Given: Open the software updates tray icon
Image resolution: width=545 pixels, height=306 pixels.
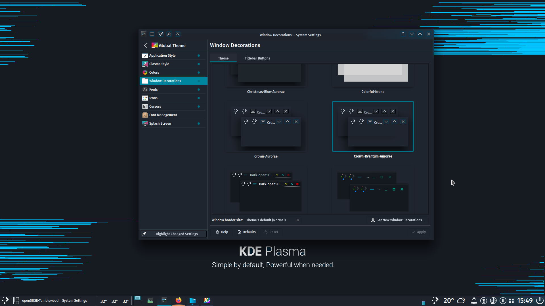Looking at the screenshot, I should pyautogui.click(x=484, y=301).
